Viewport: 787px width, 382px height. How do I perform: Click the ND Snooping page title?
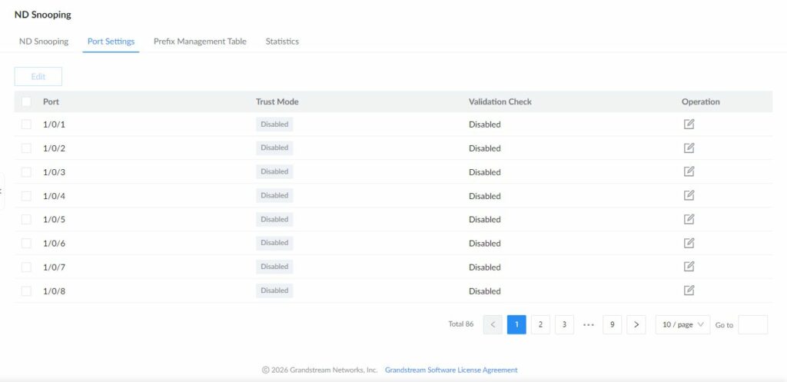tap(43, 15)
